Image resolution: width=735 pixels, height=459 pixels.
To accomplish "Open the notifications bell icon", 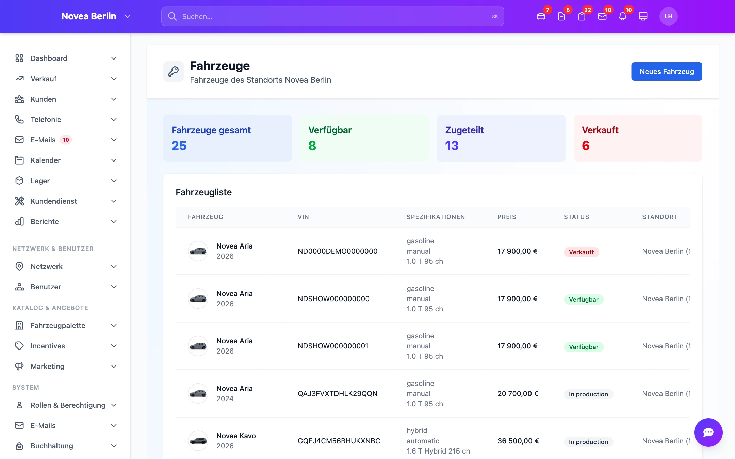I will coord(623,16).
